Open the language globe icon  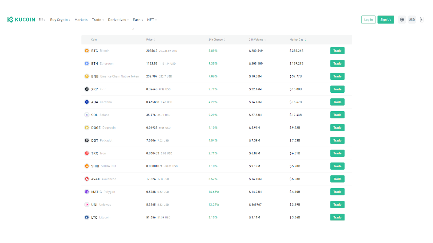(x=402, y=20)
